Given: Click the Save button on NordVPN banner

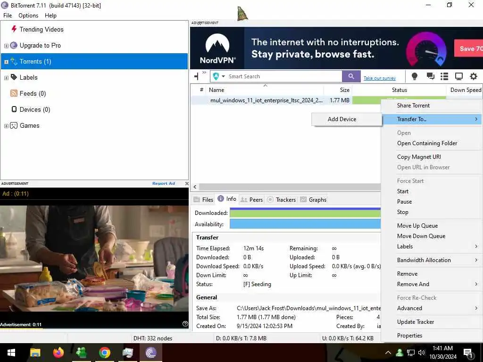Looking at the screenshot, I should click(468, 49).
